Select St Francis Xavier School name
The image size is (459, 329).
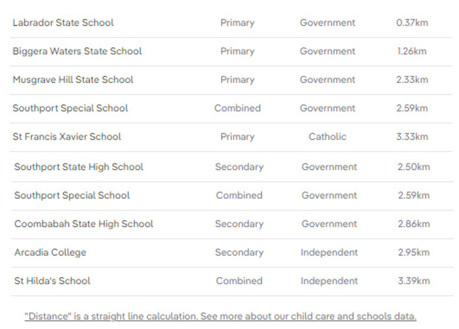pyautogui.click(x=67, y=136)
